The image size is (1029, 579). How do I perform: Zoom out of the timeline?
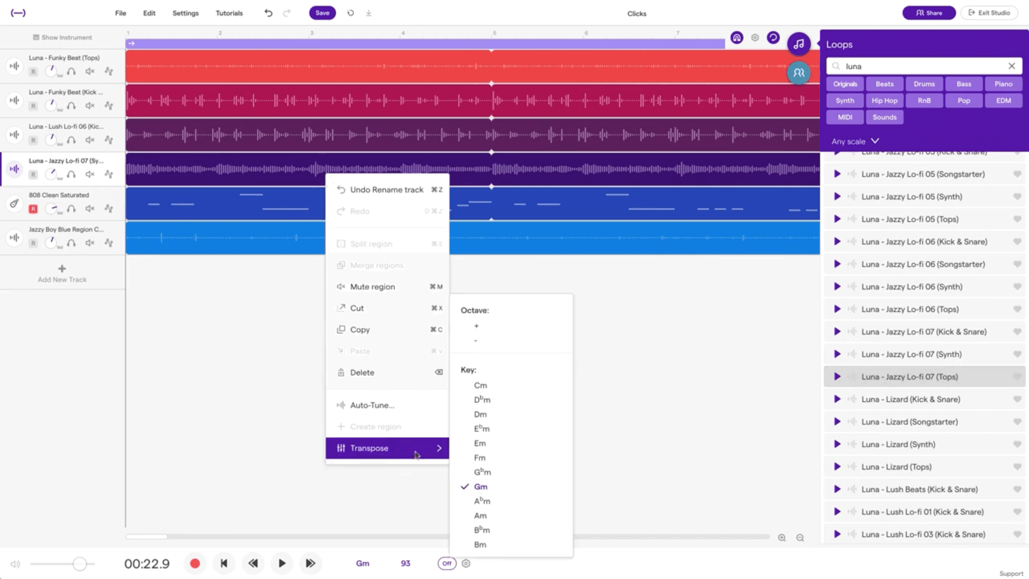(x=800, y=538)
